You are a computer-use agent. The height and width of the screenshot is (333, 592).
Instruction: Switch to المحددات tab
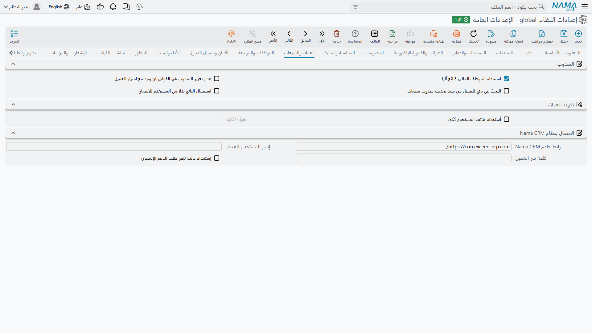point(504,53)
